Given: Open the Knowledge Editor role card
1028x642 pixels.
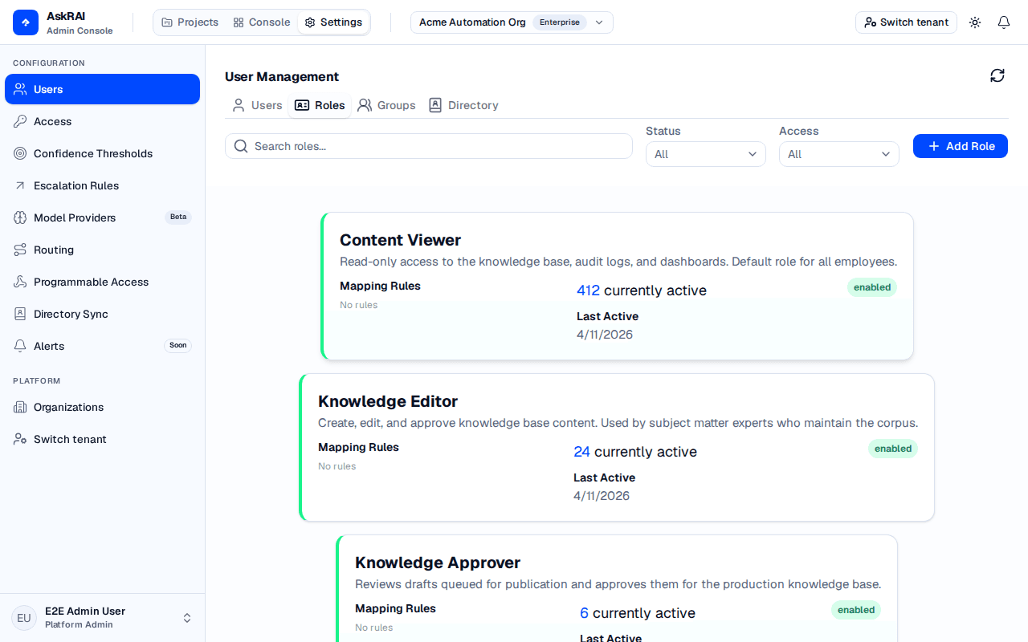Looking at the screenshot, I should 617,447.
